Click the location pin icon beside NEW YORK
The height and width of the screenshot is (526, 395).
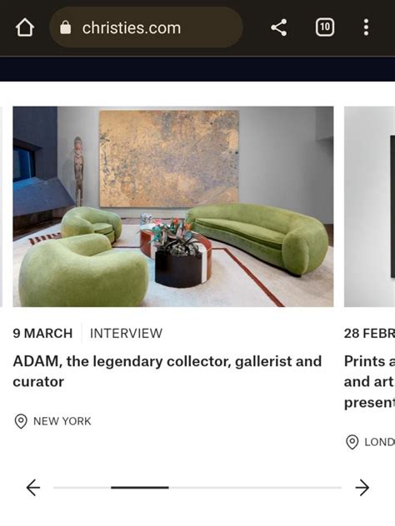(x=21, y=421)
